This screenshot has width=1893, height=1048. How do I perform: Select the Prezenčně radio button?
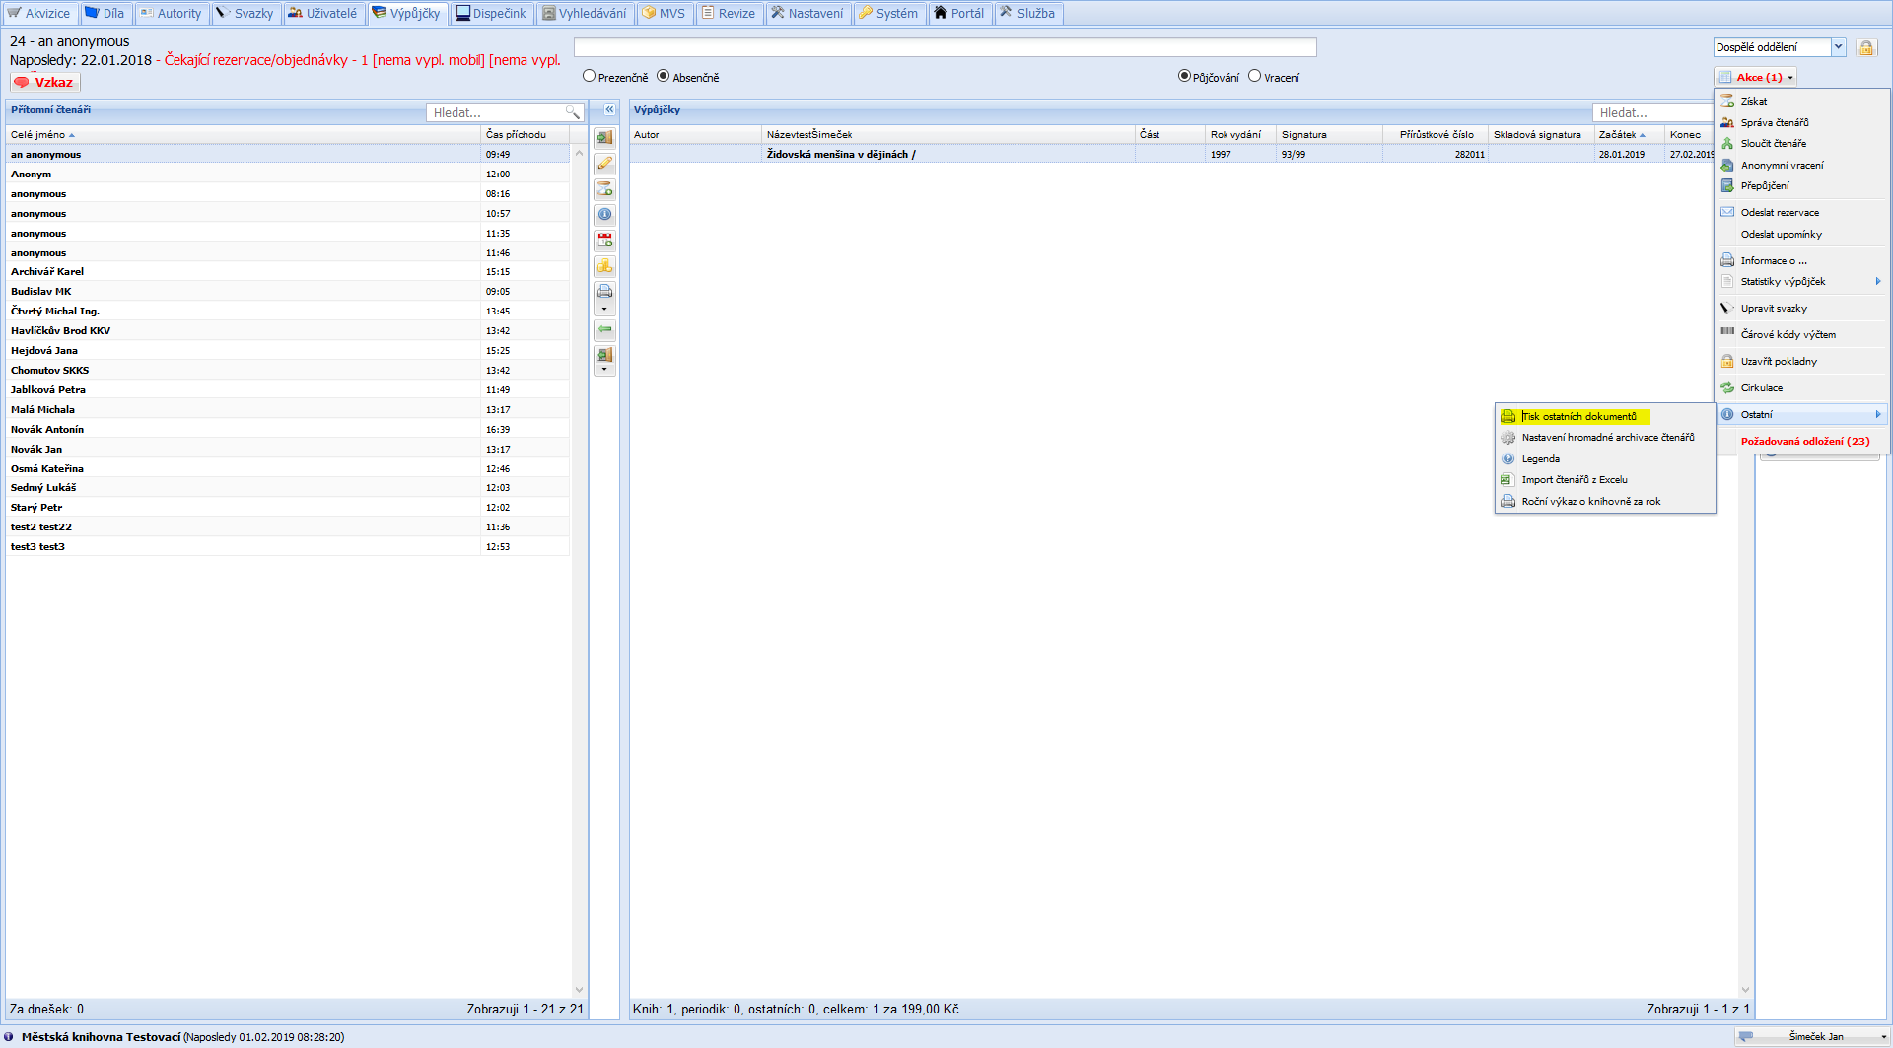pyautogui.click(x=590, y=77)
